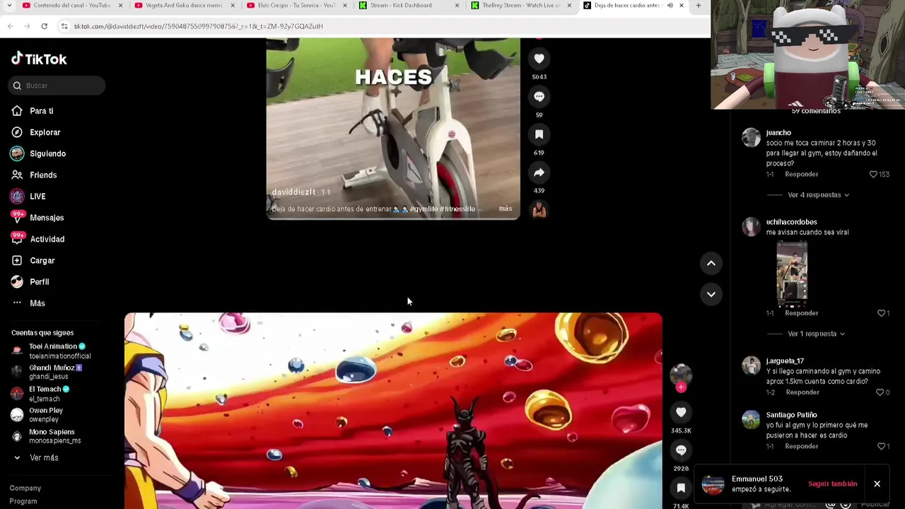Viewport: 905px width, 509px height.
Task: Expand the caption with más
Action: tap(505, 209)
